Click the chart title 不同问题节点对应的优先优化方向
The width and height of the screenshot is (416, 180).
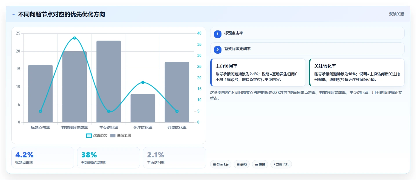coord(61,14)
